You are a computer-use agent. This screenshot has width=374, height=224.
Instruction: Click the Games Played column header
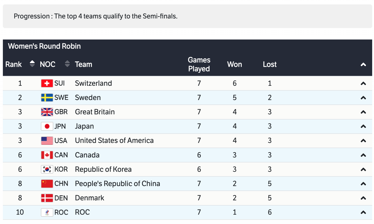(x=199, y=64)
